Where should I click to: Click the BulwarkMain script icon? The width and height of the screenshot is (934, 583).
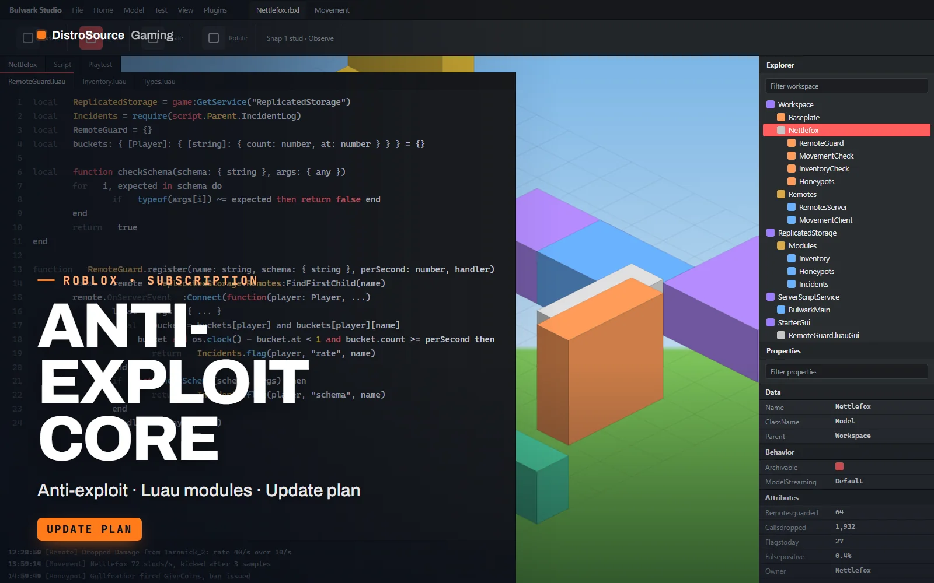click(x=781, y=310)
